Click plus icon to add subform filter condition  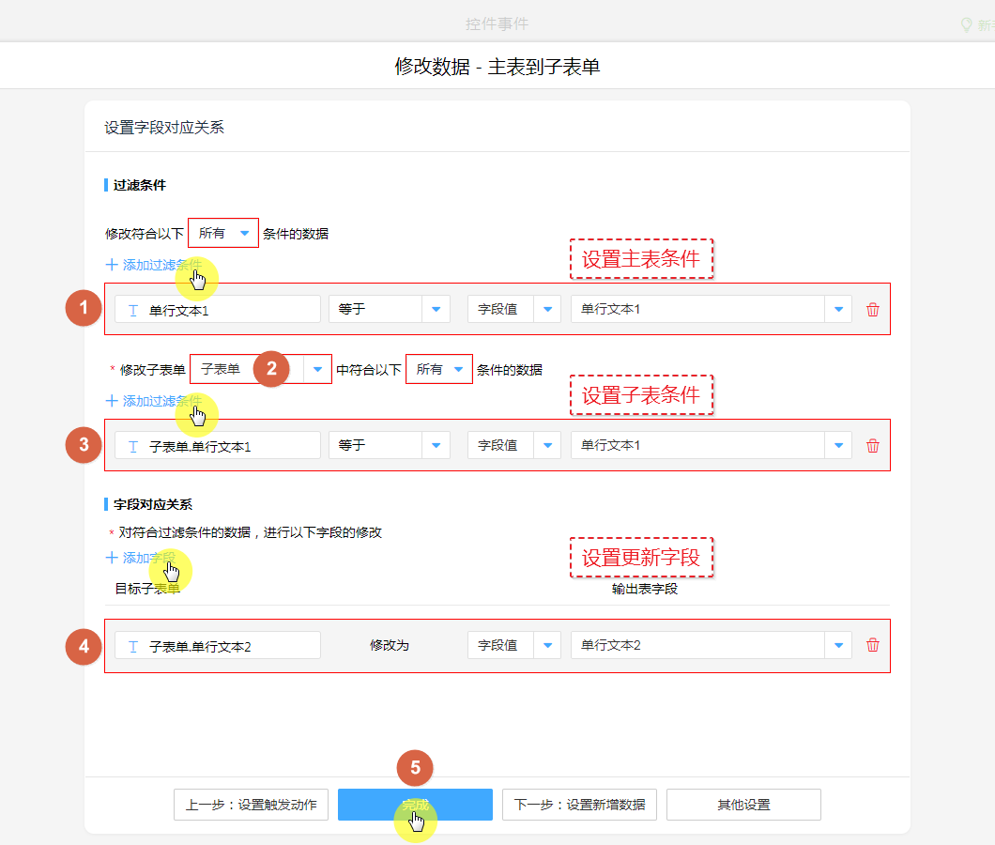click(x=112, y=401)
